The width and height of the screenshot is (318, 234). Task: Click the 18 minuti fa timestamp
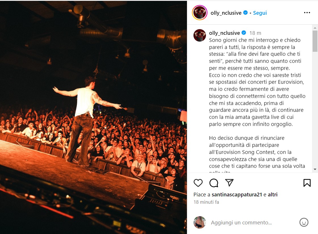(x=206, y=202)
